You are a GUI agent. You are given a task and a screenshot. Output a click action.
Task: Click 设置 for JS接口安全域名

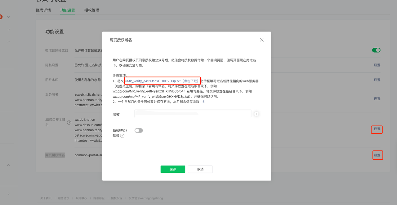377,129
